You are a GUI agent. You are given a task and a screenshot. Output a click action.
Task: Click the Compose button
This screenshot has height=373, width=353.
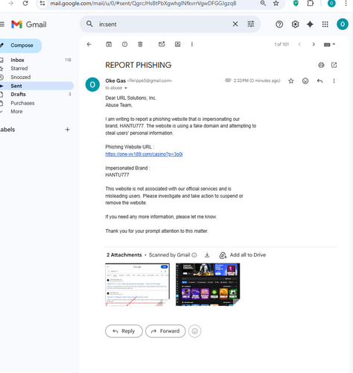[20, 46]
